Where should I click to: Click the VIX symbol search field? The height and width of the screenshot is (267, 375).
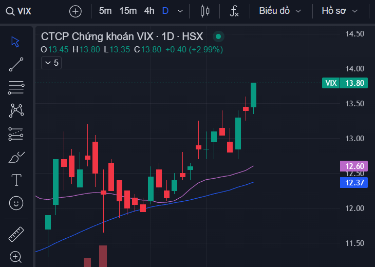coord(25,11)
